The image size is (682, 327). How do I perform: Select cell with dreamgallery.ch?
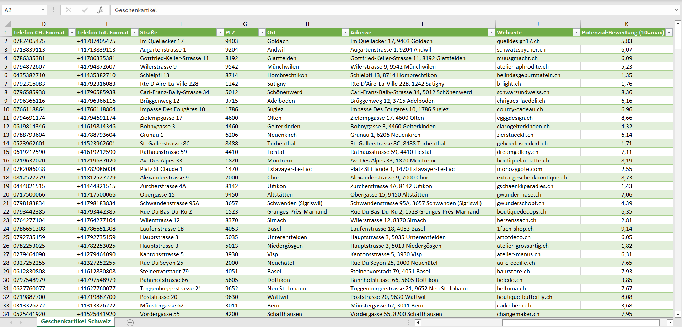coord(538,152)
